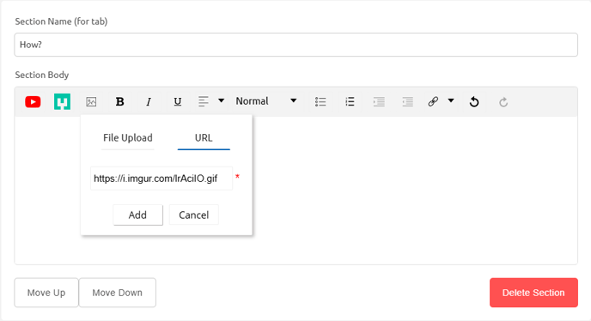Viewport: 591px width, 321px height.
Task: Insert a hyperlink using link icon
Action: tap(433, 101)
